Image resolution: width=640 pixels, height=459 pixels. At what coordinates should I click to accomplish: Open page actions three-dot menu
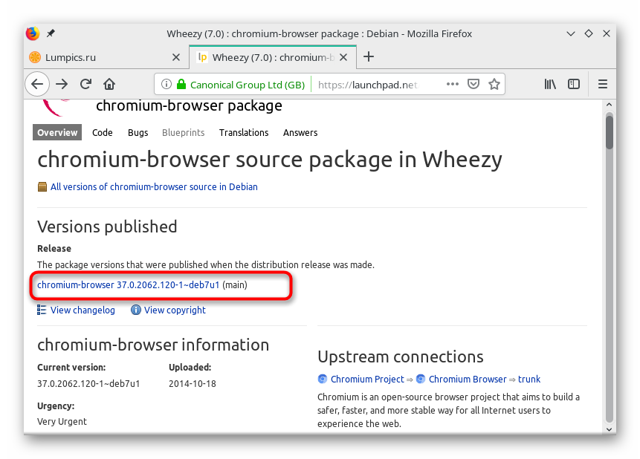click(x=452, y=84)
